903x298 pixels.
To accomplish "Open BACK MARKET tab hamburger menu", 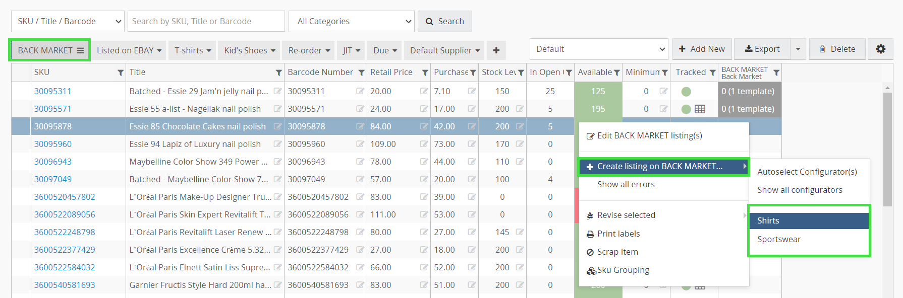I will click(x=80, y=50).
